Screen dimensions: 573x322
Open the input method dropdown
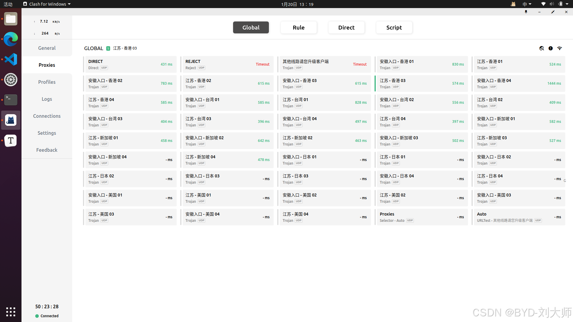pos(527,4)
